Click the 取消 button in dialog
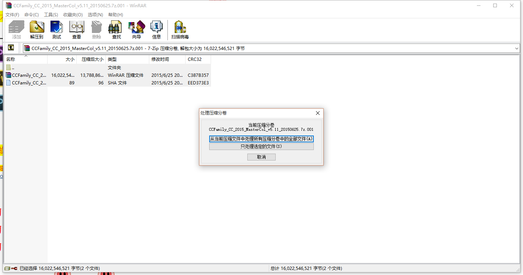This screenshot has height=275, width=523. pos(261,157)
